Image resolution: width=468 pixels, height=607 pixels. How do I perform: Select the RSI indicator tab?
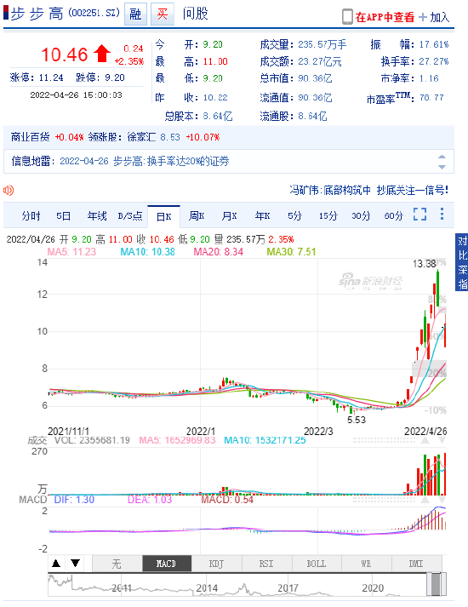coord(266,564)
